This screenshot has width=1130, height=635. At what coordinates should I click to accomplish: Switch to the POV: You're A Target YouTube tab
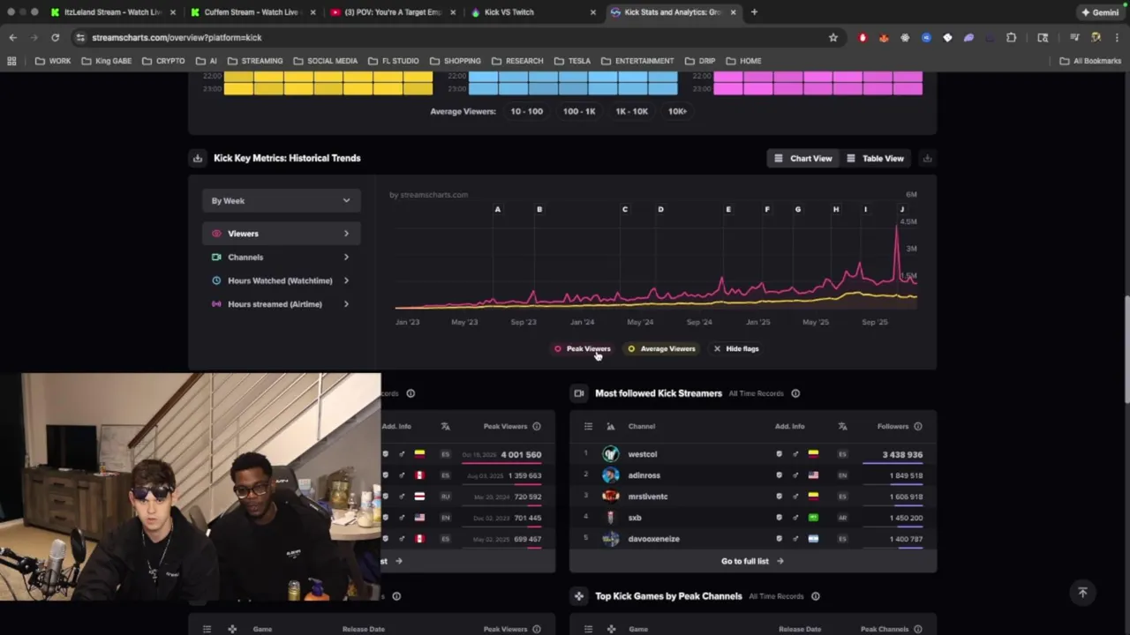393,12
